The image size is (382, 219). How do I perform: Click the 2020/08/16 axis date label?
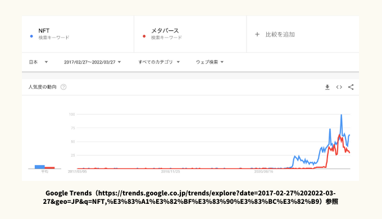(263, 171)
